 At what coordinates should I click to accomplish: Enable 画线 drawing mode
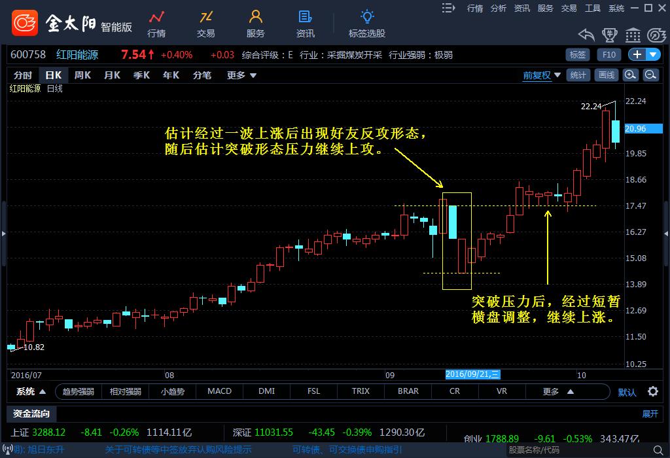(606, 75)
